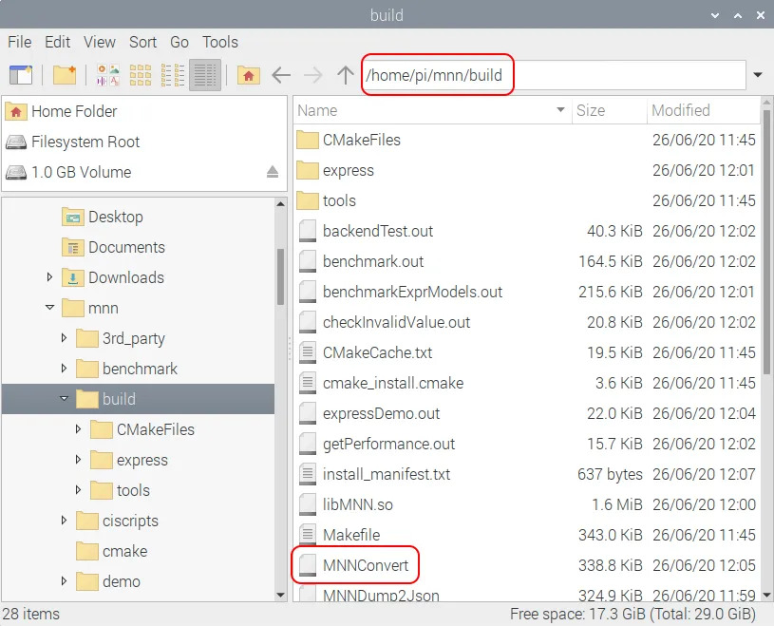
Task: Switch to thumbnail view mode
Action: [108, 75]
